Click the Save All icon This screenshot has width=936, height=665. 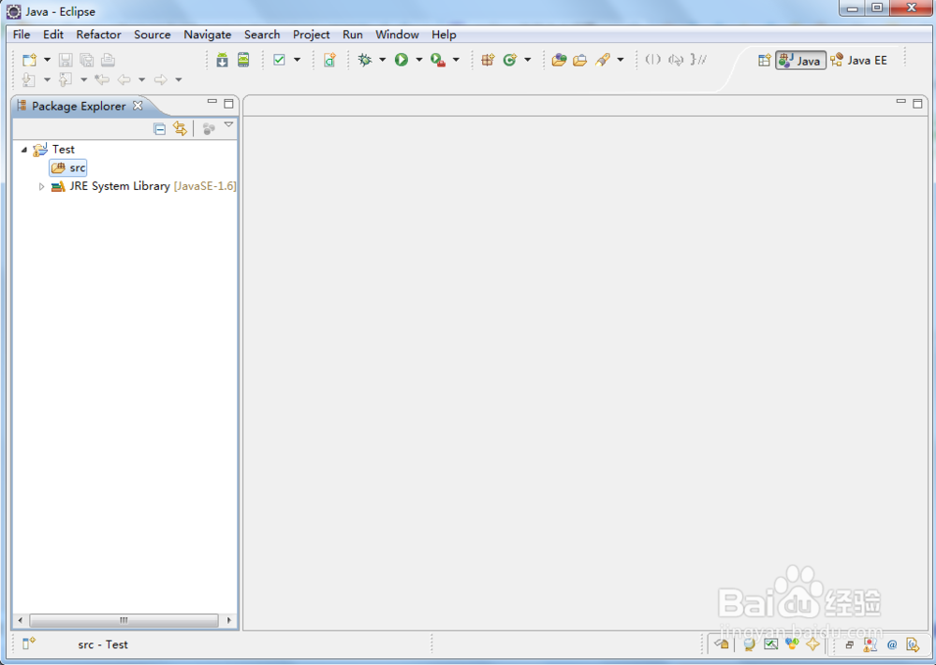pyautogui.click(x=86, y=60)
